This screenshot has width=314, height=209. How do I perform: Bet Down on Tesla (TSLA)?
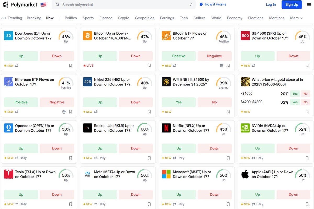click(57, 194)
